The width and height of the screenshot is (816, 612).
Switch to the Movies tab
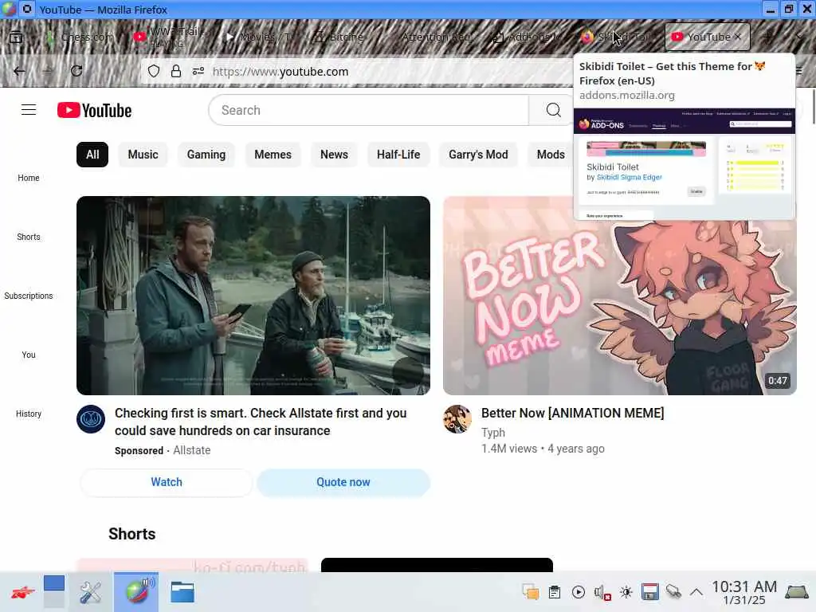(259, 37)
